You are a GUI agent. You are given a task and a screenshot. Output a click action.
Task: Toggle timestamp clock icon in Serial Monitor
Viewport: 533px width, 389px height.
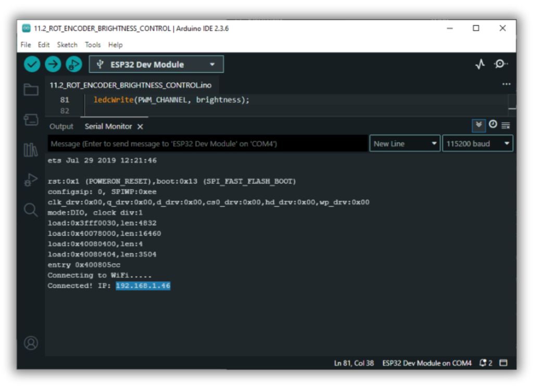point(492,124)
